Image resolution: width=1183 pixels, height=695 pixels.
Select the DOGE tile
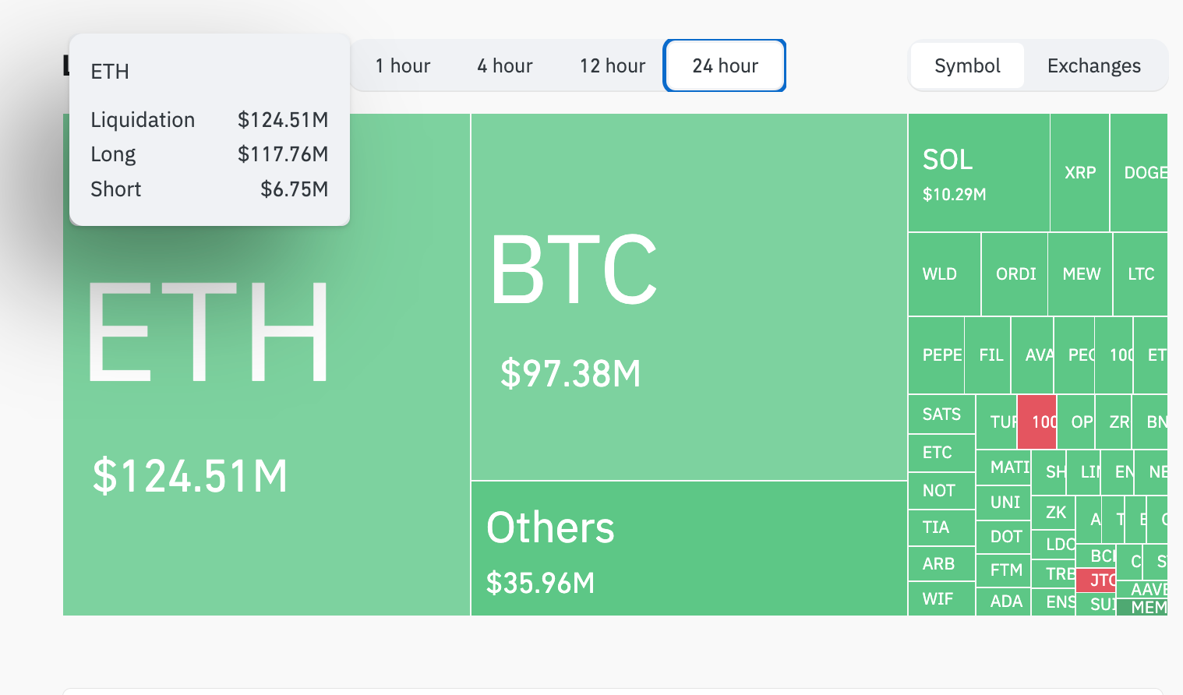pyautogui.click(x=1139, y=173)
